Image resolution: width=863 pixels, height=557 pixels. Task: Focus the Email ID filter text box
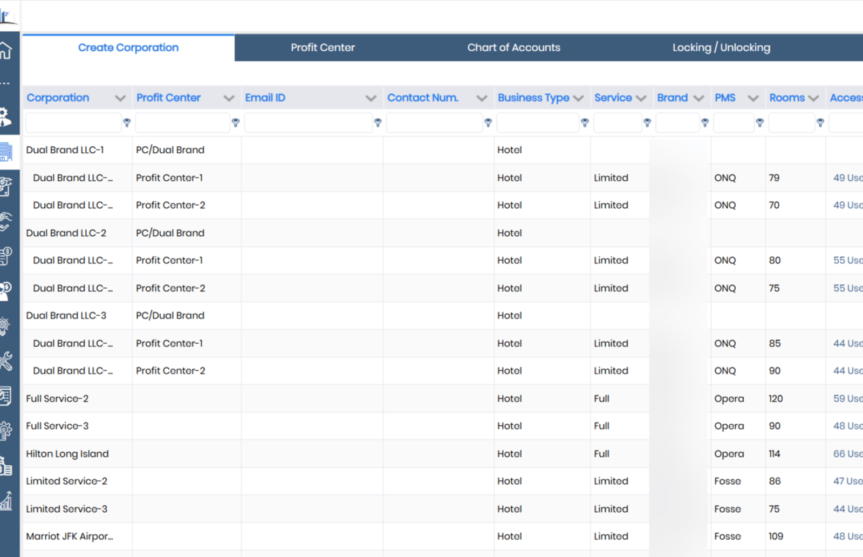[309, 123]
